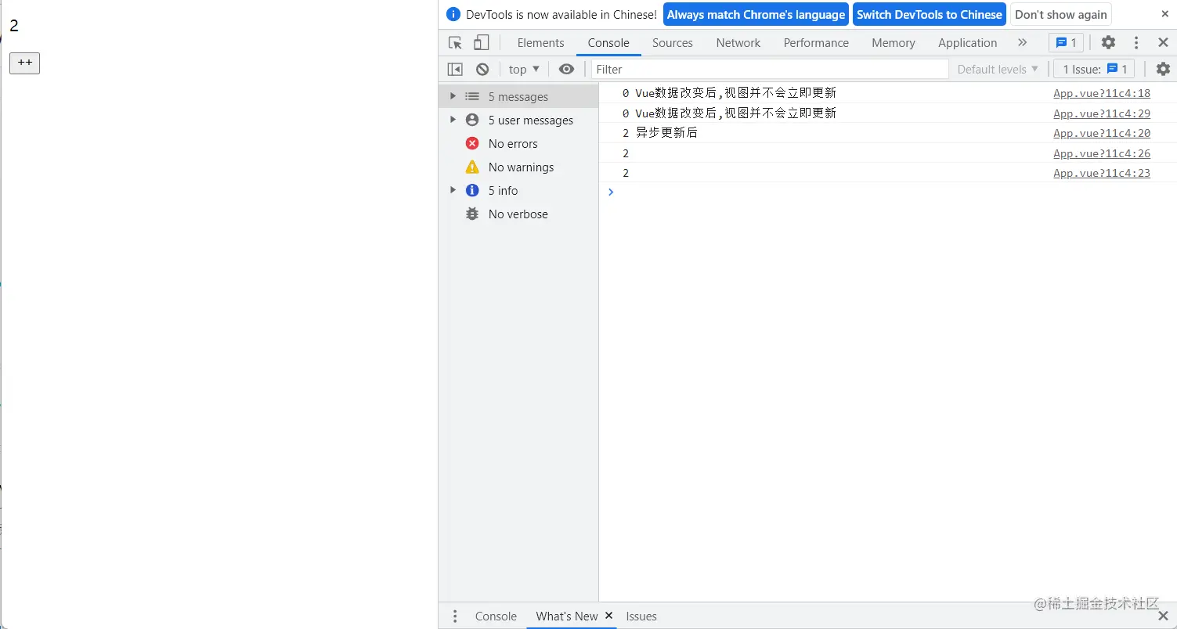The image size is (1177, 629).
Task: Switch to the Elements tab
Action: click(x=540, y=43)
